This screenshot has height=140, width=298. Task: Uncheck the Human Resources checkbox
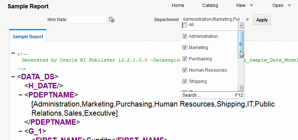pos(185,70)
